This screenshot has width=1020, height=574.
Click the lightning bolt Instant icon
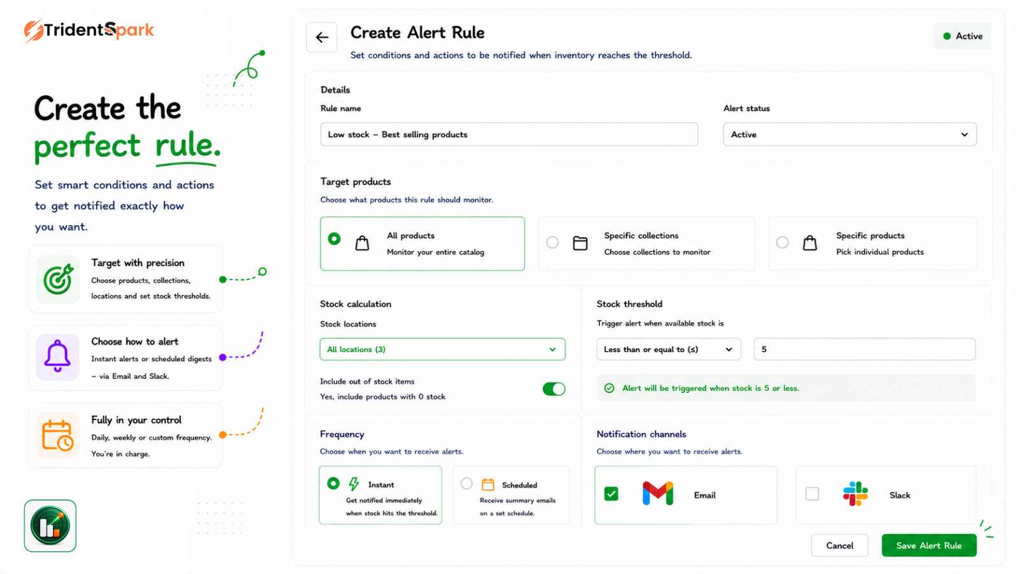354,484
